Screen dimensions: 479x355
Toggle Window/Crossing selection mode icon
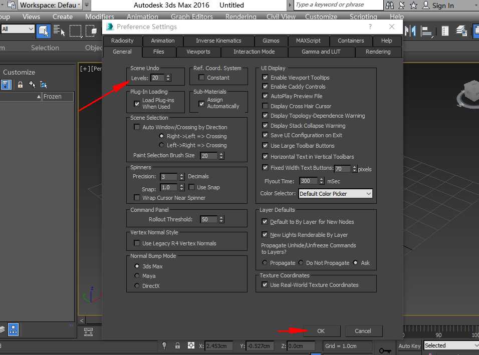click(x=91, y=31)
